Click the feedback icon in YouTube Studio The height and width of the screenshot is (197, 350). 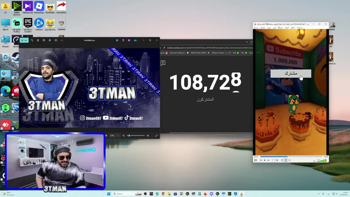pos(163,63)
